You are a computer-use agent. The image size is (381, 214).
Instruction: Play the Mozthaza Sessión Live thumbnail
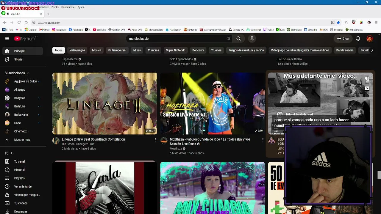213,103
